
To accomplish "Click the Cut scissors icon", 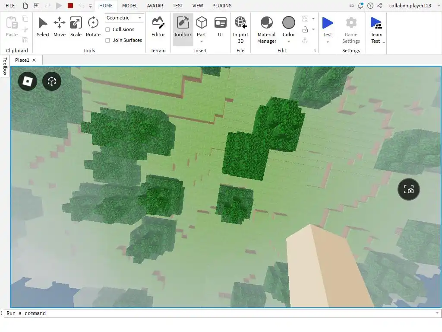I will point(25,30).
